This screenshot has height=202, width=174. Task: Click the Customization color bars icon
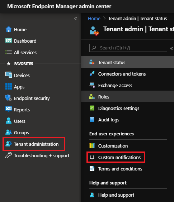92,145
